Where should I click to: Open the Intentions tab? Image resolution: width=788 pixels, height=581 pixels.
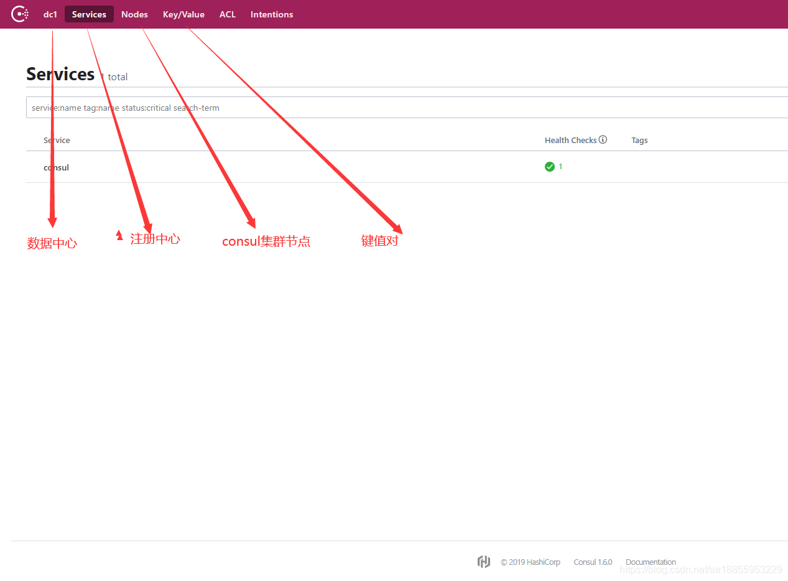point(272,14)
